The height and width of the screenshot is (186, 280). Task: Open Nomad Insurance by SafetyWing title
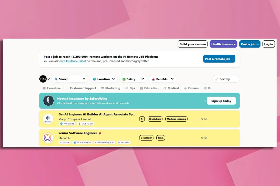82,99
